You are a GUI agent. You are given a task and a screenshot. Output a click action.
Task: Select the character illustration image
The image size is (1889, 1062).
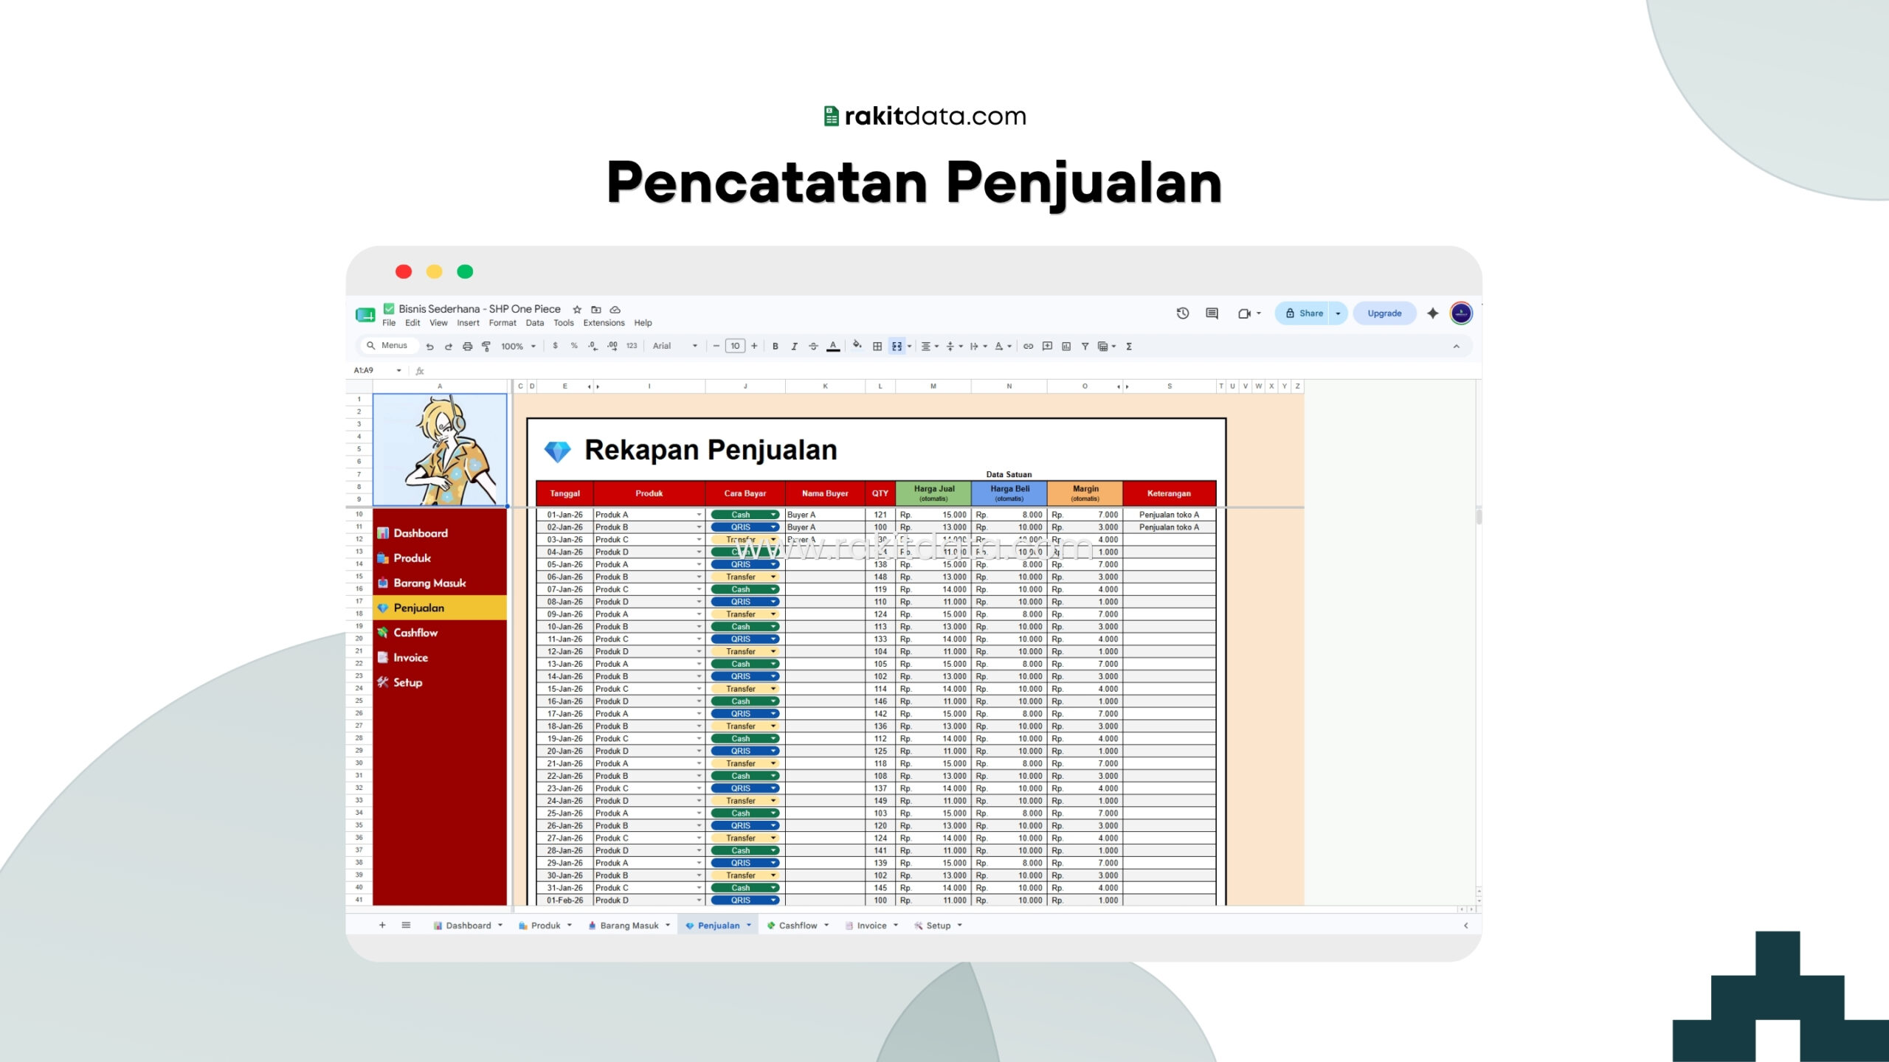(440, 450)
